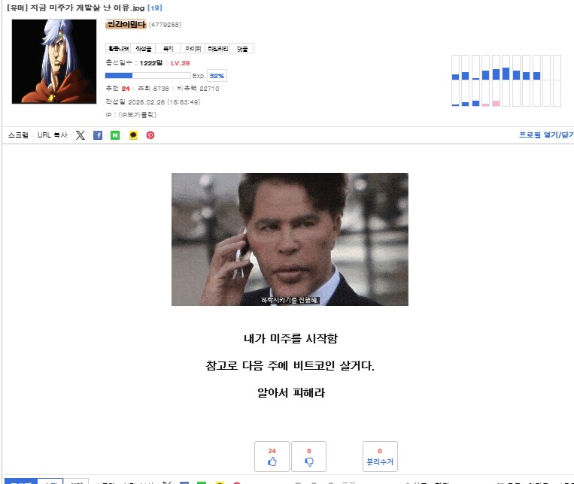Image resolution: width=574 pixels, height=484 pixels.
Task: Click the body line 내가 미주를 시작함
Action: pyautogui.click(x=290, y=338)
